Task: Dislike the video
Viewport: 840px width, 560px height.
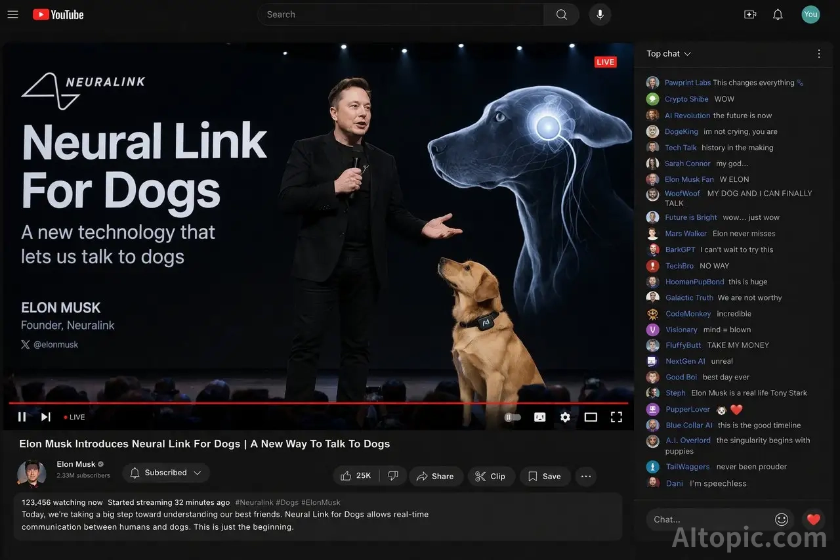Action: (x=393, y=476)
